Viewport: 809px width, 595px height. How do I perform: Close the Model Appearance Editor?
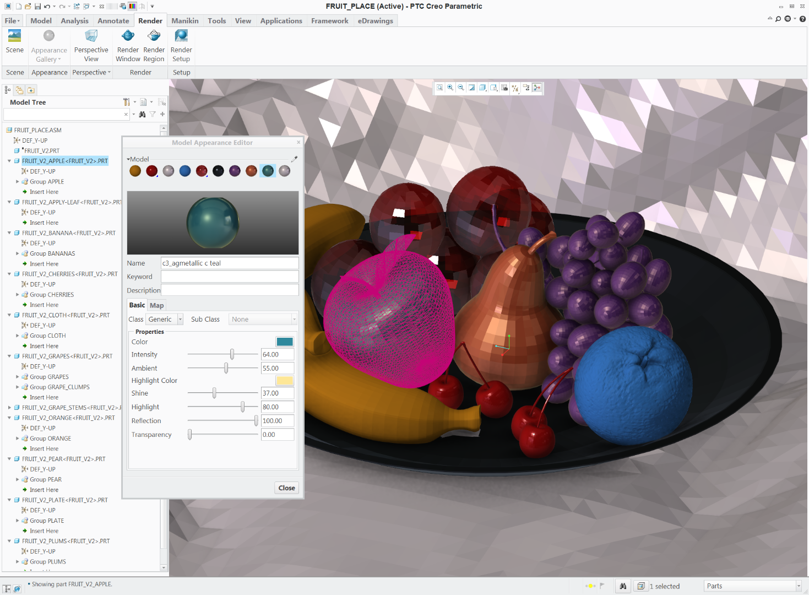[x=287, y=488]
